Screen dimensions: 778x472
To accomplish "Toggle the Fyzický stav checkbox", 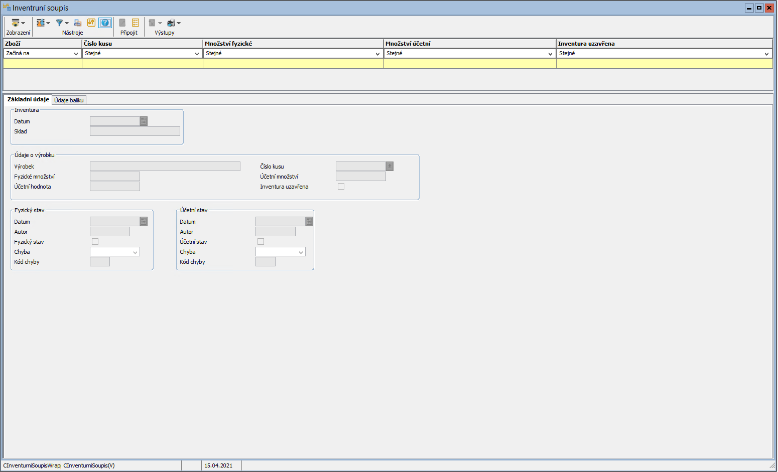I will [95, 242].
